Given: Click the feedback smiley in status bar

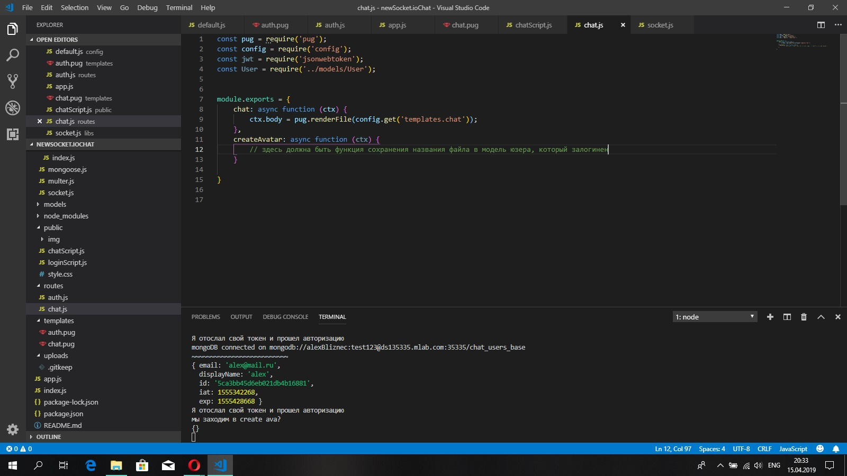Looking at the screenshot, I should [x=820, y=448].
